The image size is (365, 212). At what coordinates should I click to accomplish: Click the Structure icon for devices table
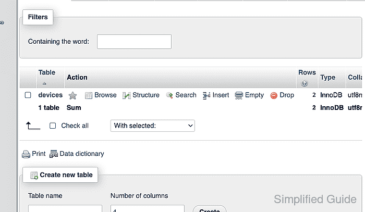[126, 95]
